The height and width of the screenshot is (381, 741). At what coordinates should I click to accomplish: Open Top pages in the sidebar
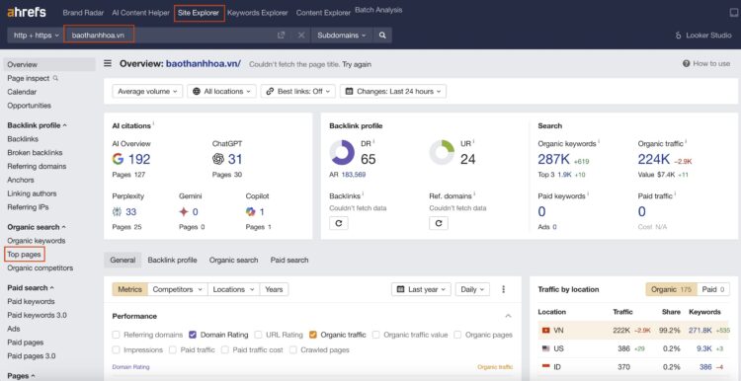(x=24, y=255)
